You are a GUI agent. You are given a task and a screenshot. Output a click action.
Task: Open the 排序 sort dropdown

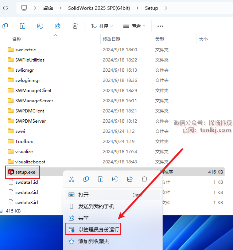click(102, 26)
